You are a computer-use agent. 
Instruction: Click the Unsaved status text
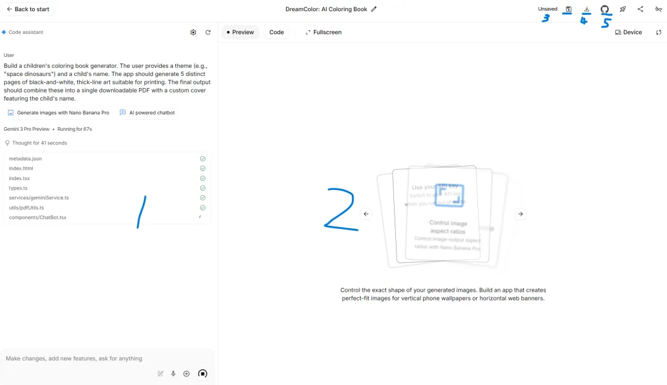coord(547,9)
